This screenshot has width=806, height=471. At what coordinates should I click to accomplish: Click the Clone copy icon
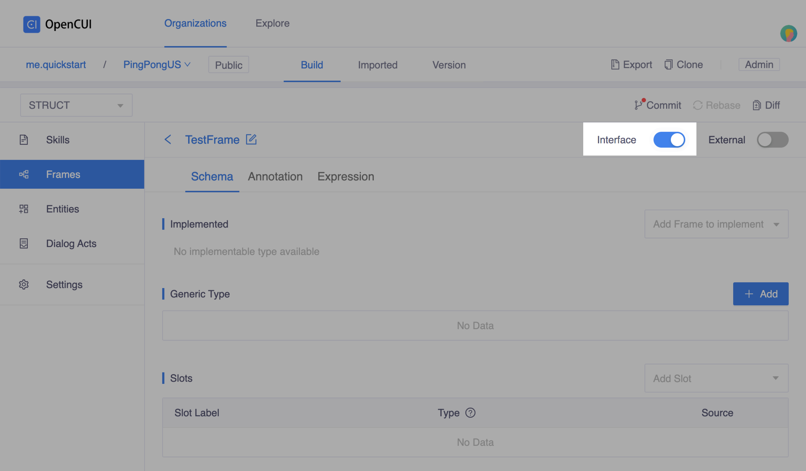click(x=668, y=64)
